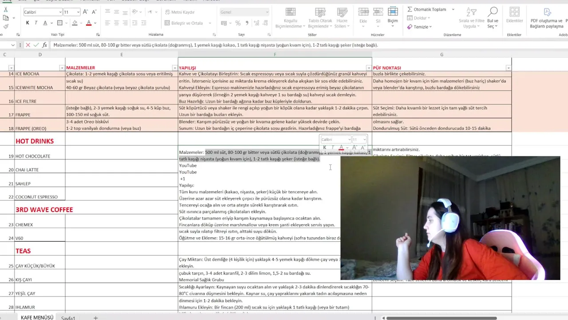Open Koşullu Biçimlendirme menu
Image resolution: width=568 pixels, height=320 pixels.
point(290,18)
